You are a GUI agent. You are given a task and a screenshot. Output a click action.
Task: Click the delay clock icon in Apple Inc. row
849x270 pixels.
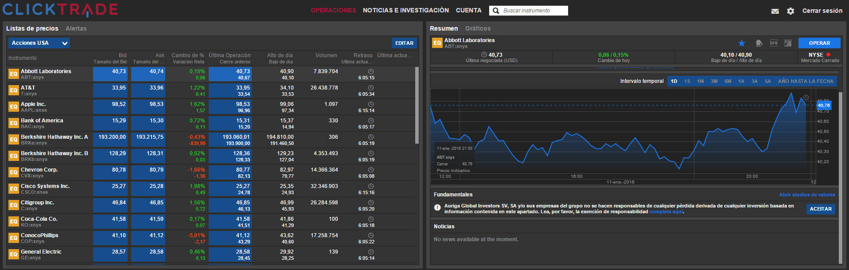pyautogui.click(x=371, y=104)
